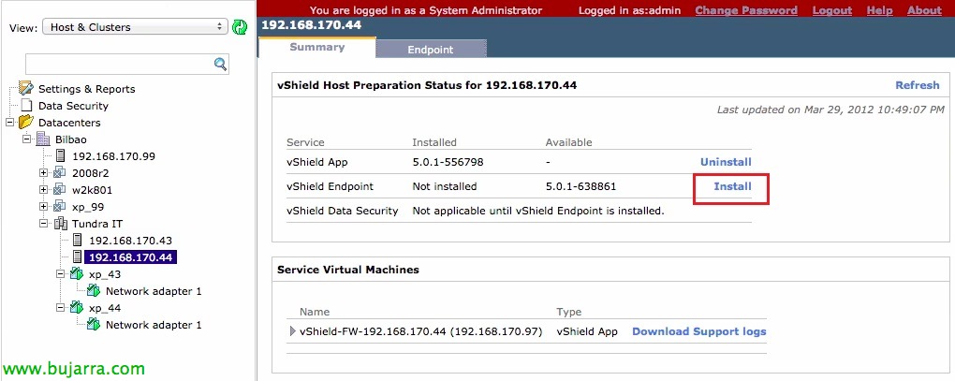
Task: Click the vShield Data Security service label
Action: (343, 211)
